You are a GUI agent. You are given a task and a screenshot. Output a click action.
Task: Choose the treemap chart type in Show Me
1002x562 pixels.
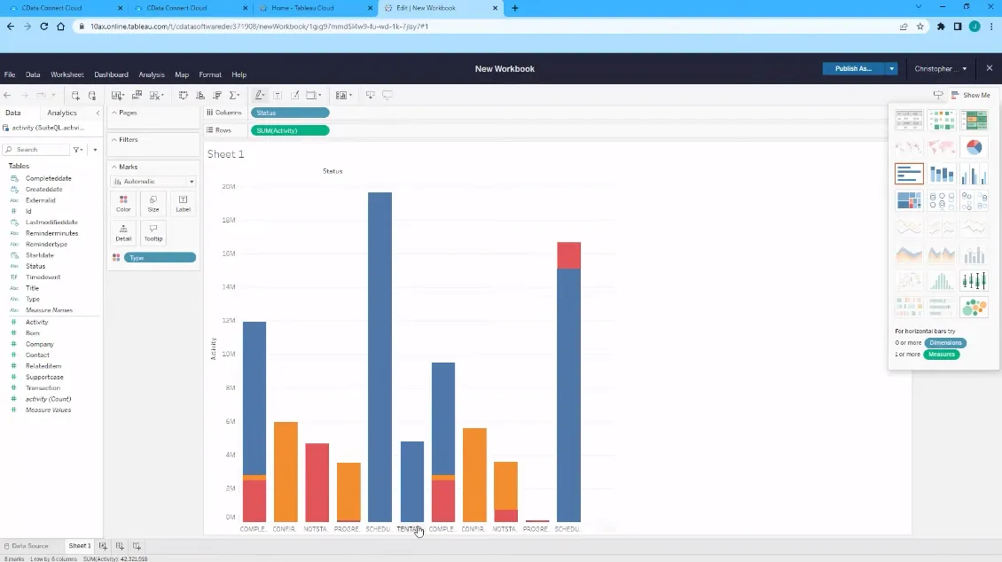(908, 200)
